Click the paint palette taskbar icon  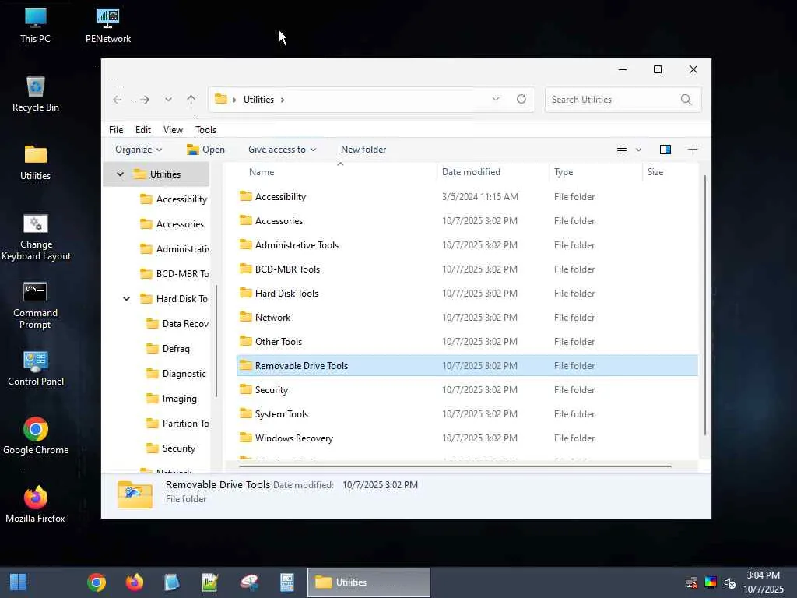click(x=249, y=582)
